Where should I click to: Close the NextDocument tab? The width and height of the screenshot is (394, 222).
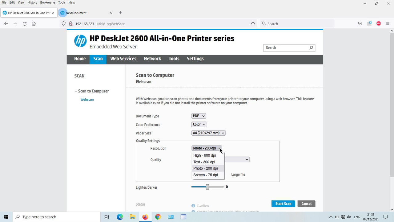(x=111, y=13)
